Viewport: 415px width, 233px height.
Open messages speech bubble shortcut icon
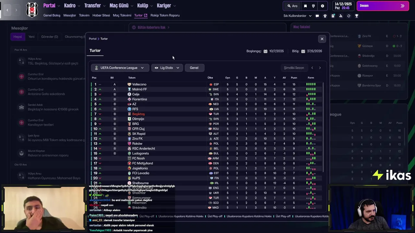(317, 16)
